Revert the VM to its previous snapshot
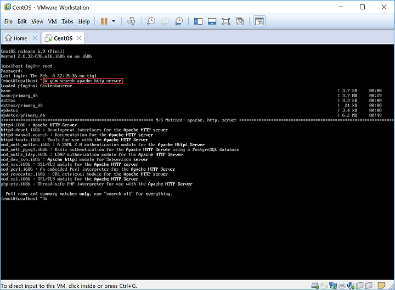Screen dimensions: 395x290 165,21
